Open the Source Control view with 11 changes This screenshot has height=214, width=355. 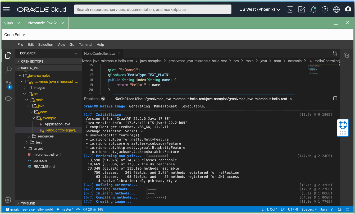(x=8, y=84)
